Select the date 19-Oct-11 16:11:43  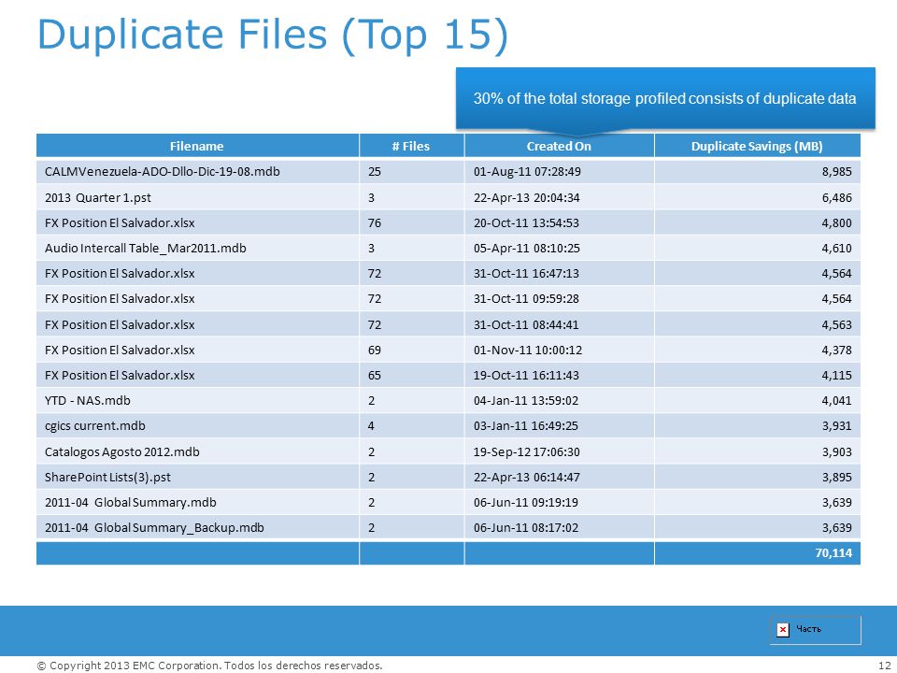click(526, 376)
